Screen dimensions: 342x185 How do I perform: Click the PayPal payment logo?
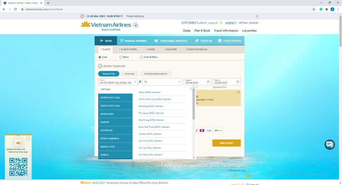(209, 130)
